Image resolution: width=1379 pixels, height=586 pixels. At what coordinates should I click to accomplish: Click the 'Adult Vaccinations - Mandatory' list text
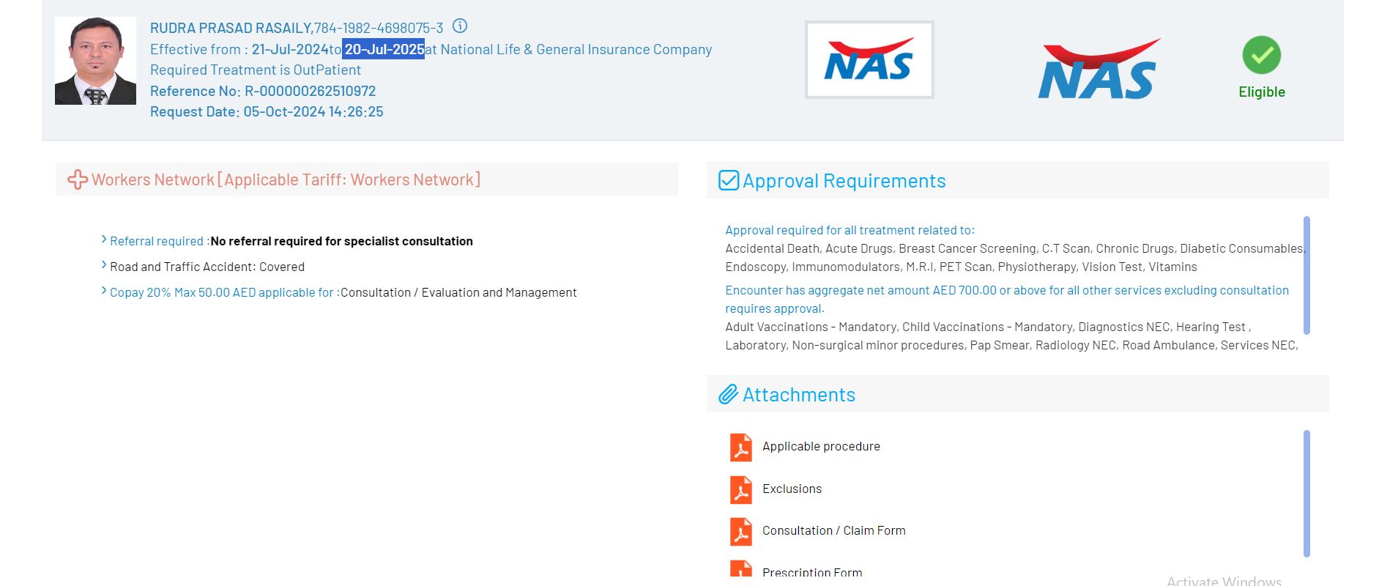(988, 327)
